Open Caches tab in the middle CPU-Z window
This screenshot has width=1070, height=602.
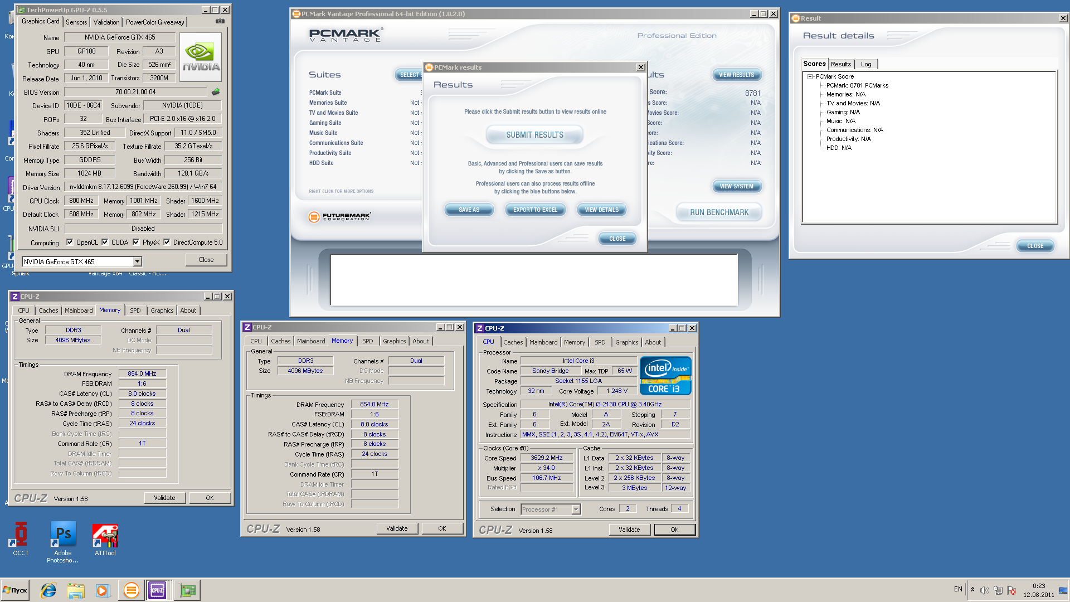tap(281, 341)
